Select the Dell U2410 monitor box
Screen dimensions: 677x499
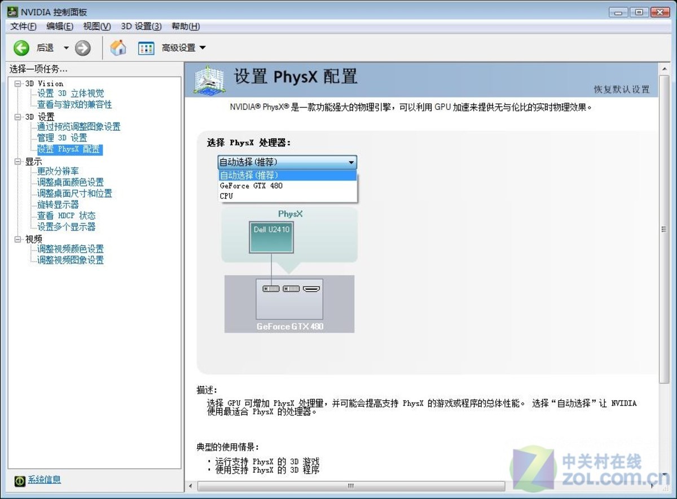pyautogui.click(x=271, y=237)
